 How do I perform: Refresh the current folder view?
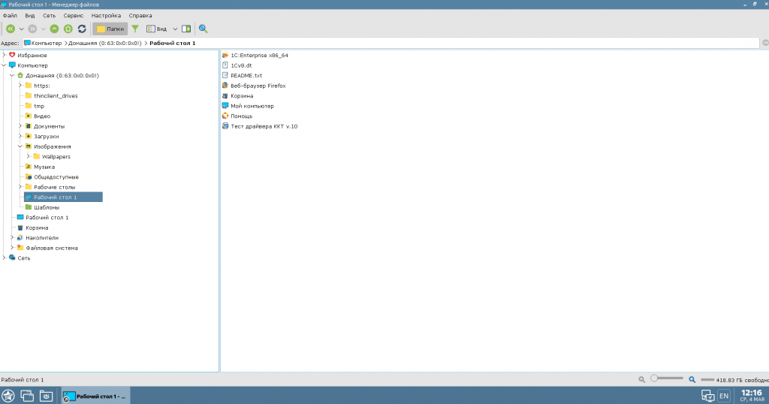tap(82, 29)
